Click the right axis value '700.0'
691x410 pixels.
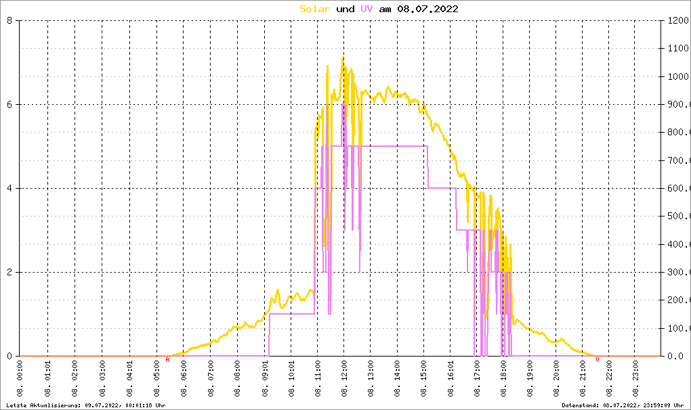(x=678, y=160)
